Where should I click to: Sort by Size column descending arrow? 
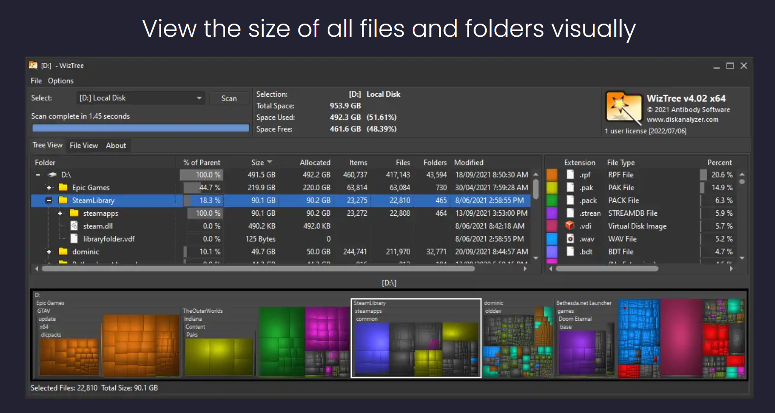click(269, 162)
